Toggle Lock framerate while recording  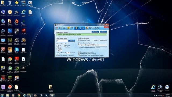pyautogui.click(x=78, y=54)
